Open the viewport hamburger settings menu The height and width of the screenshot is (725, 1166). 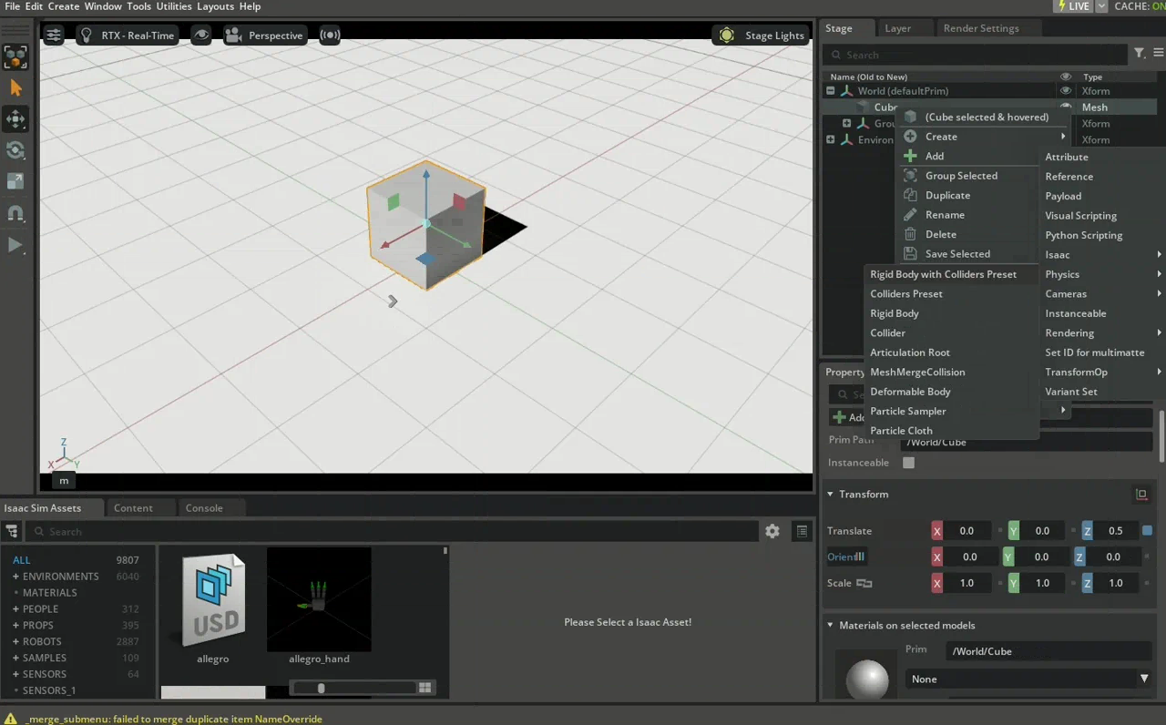53,35
